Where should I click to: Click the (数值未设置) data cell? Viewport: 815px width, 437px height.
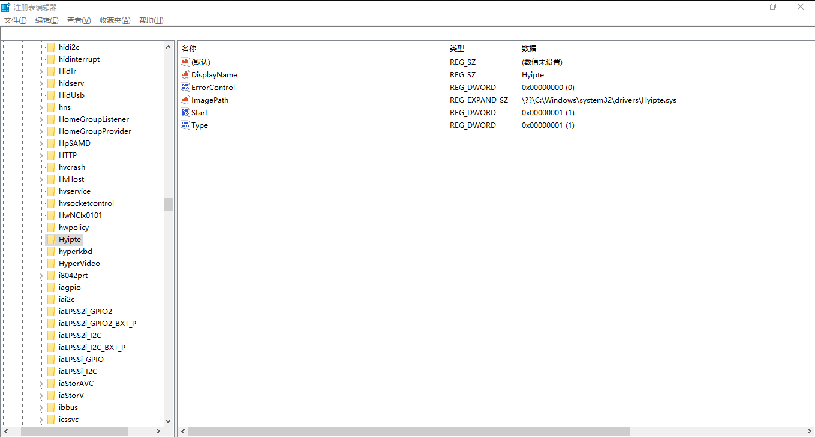coord(542,62)
